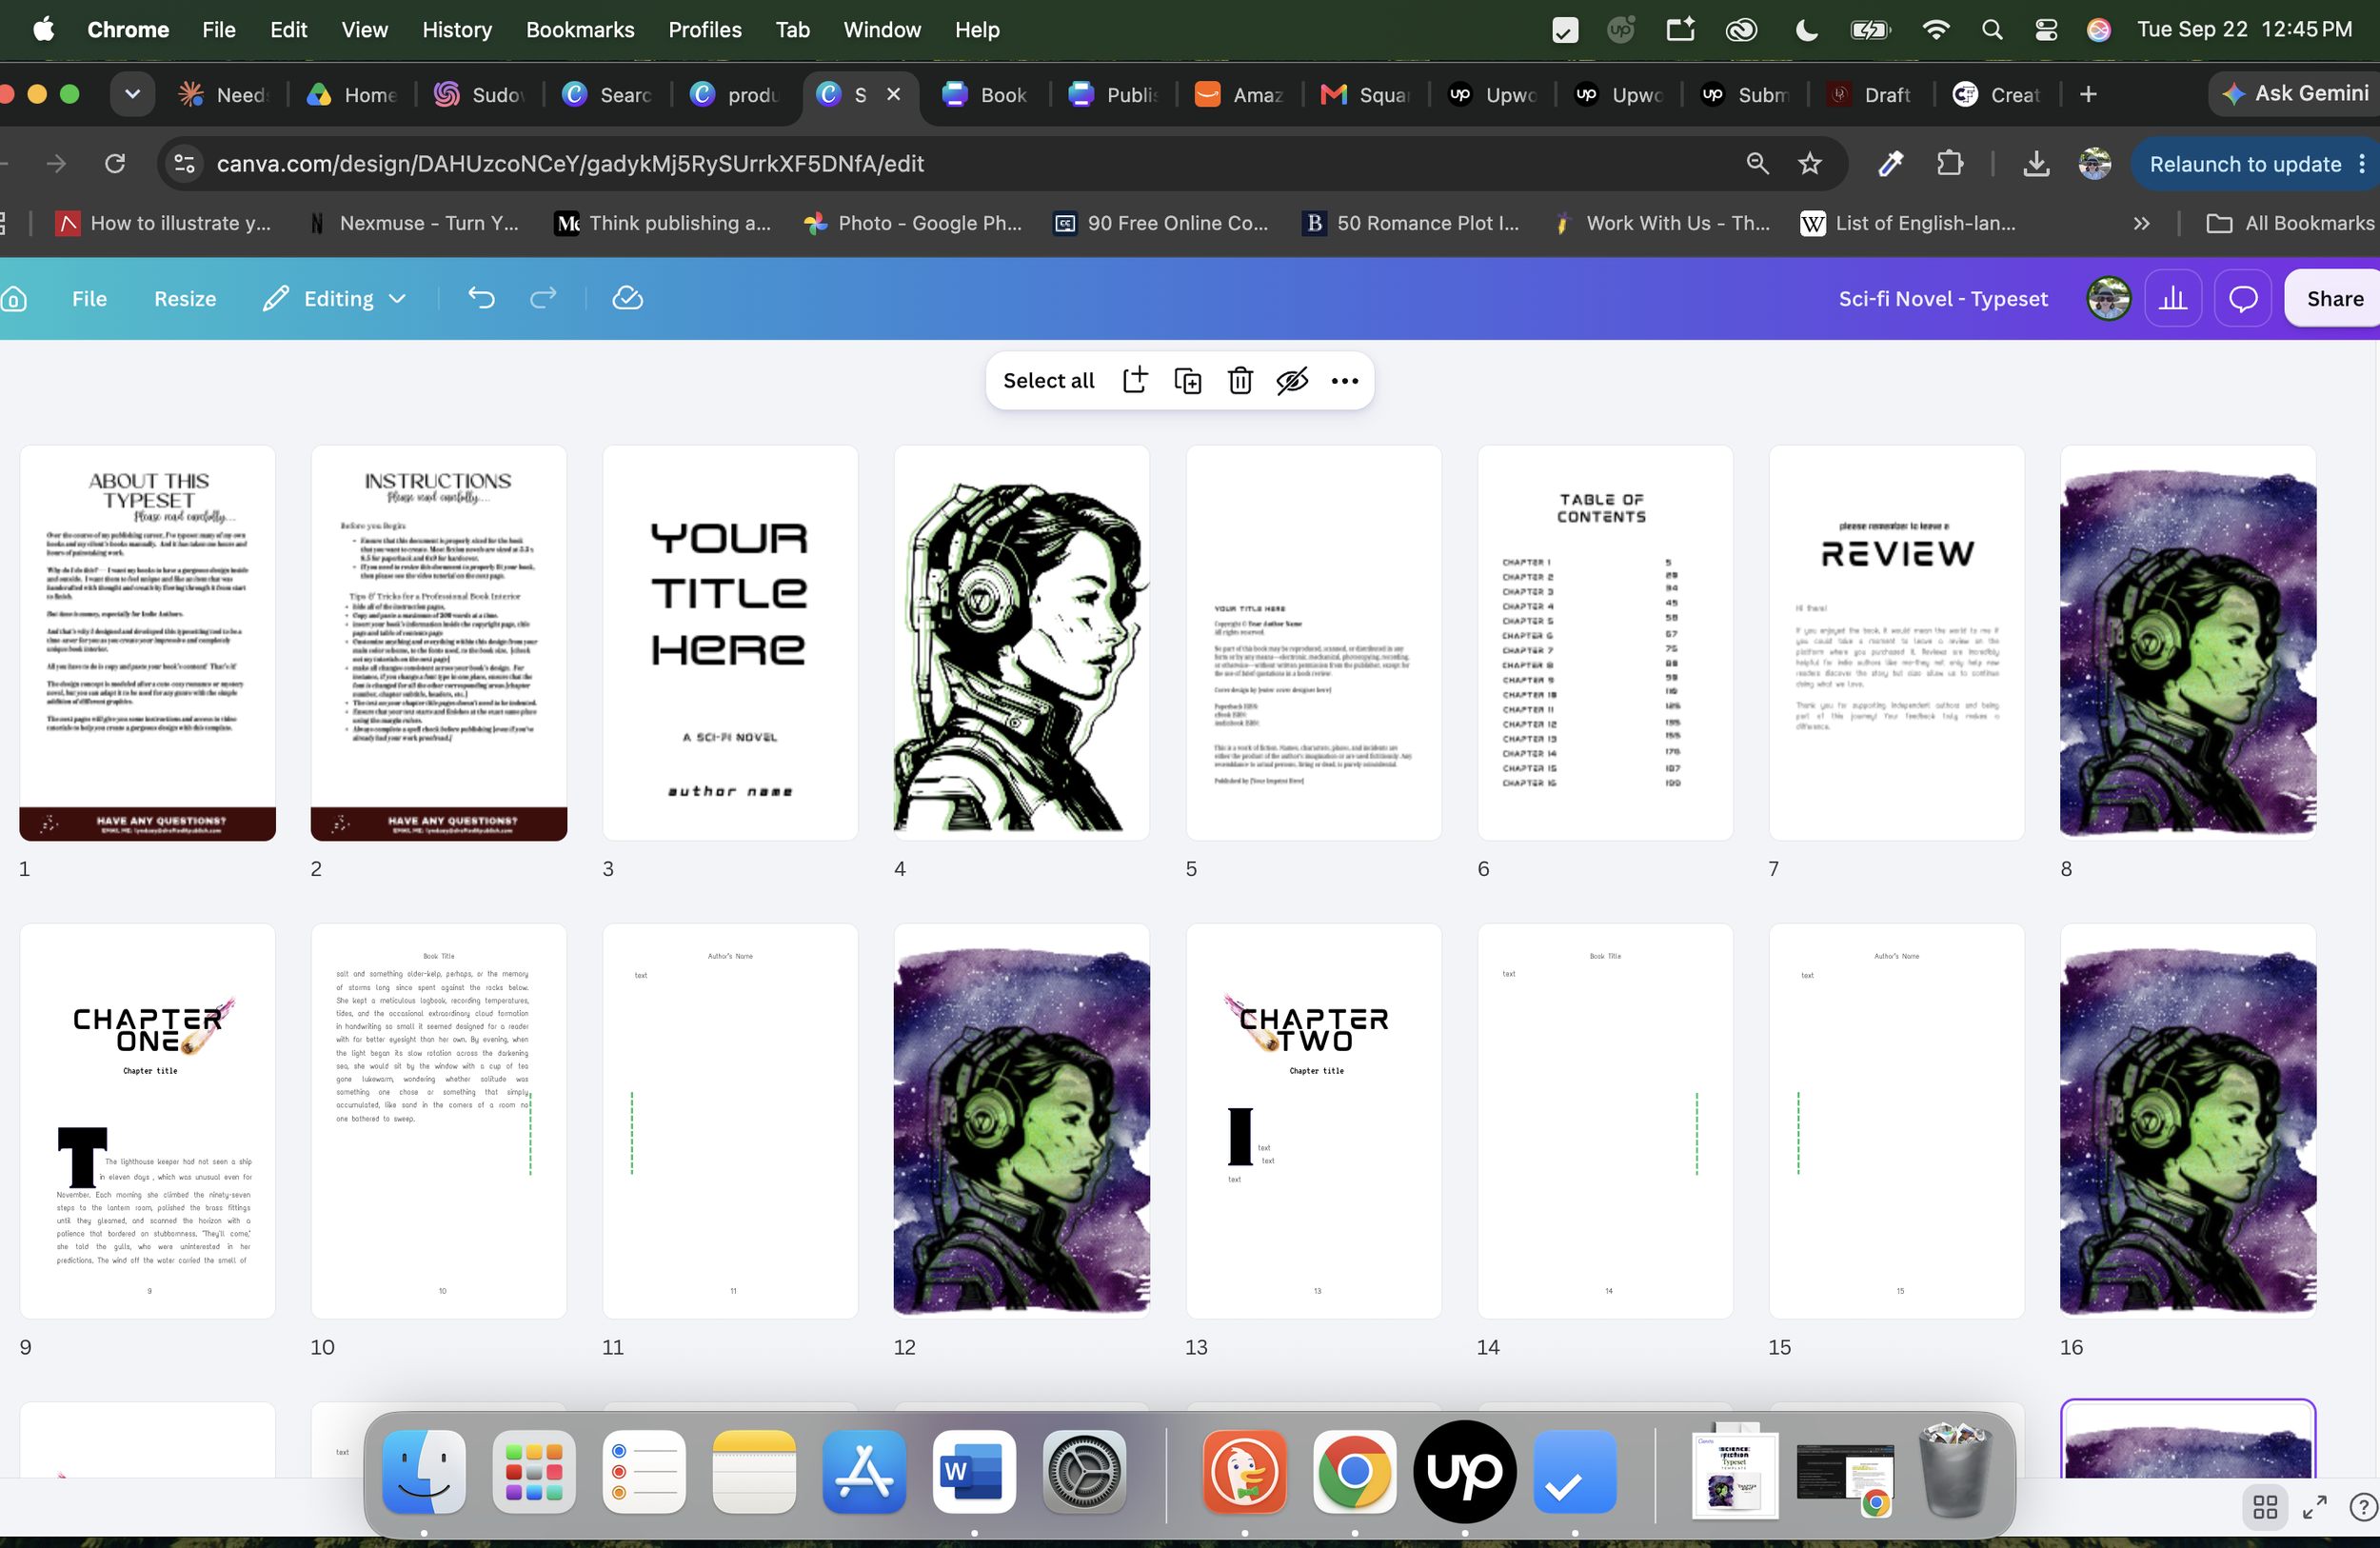Open the Profiles menu
Screen dimensions: 2380x1548
(705, 30)
